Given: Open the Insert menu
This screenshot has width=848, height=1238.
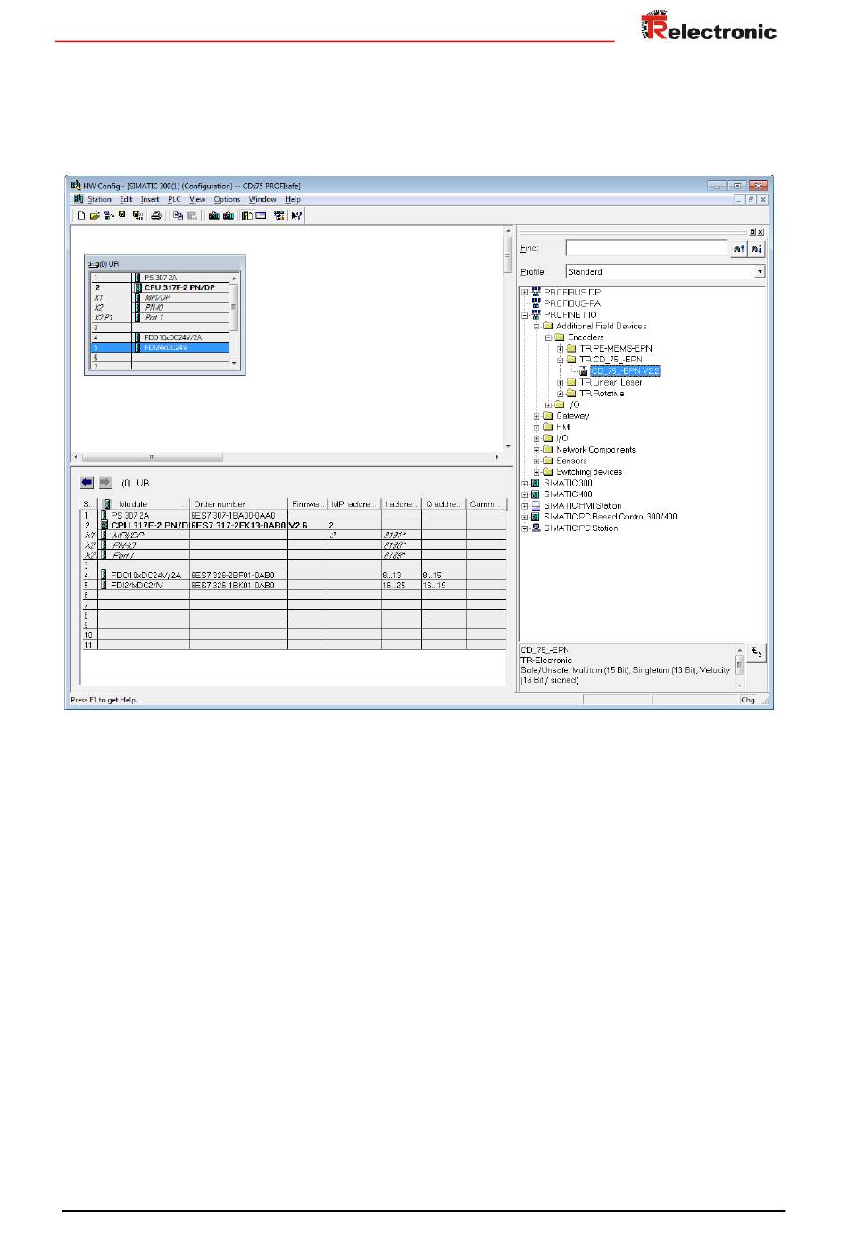Looking at the screenshot, I should click(150, 200).
